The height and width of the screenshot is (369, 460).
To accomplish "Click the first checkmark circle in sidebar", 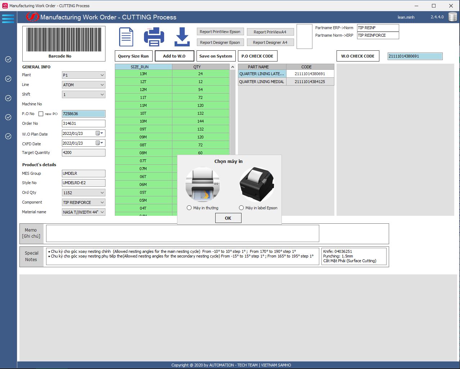I will click(8, 59).
